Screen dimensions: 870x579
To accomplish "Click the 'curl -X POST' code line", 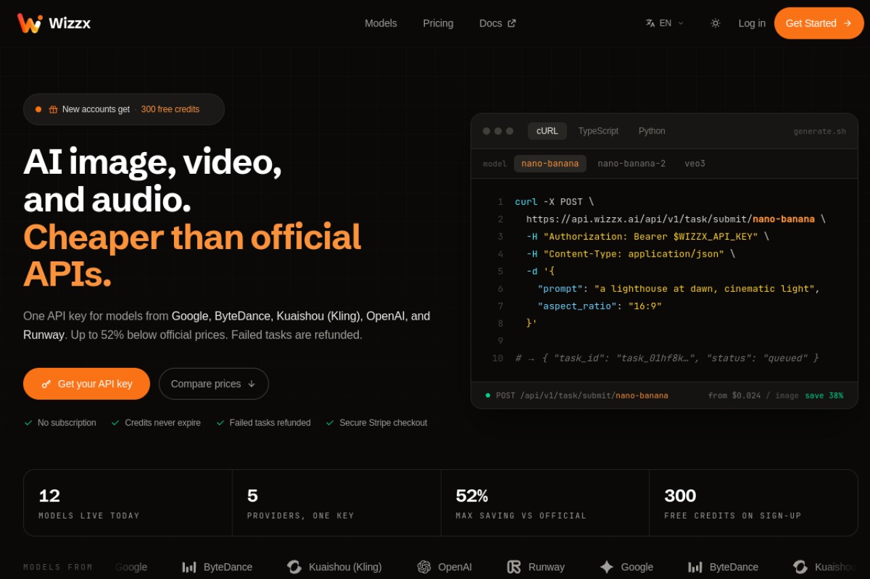I will [555, 202].
